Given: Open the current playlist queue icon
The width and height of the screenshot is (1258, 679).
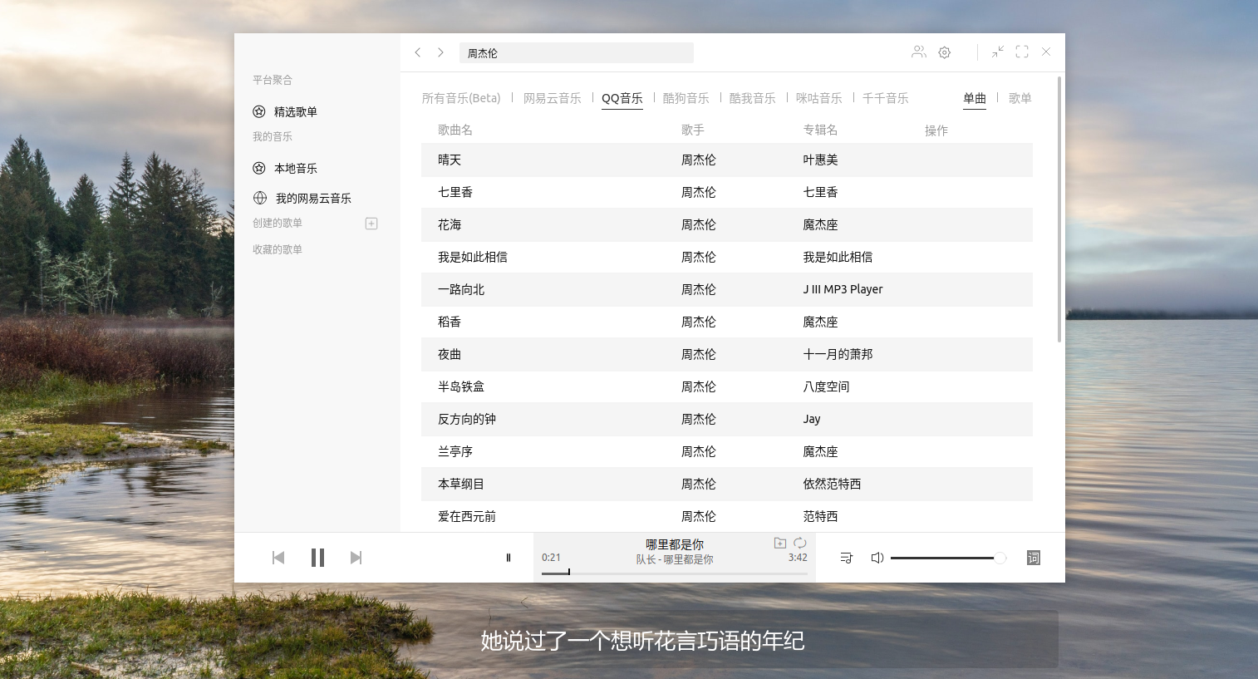Looking at the screenshot, I should click(x=846, y=558).
